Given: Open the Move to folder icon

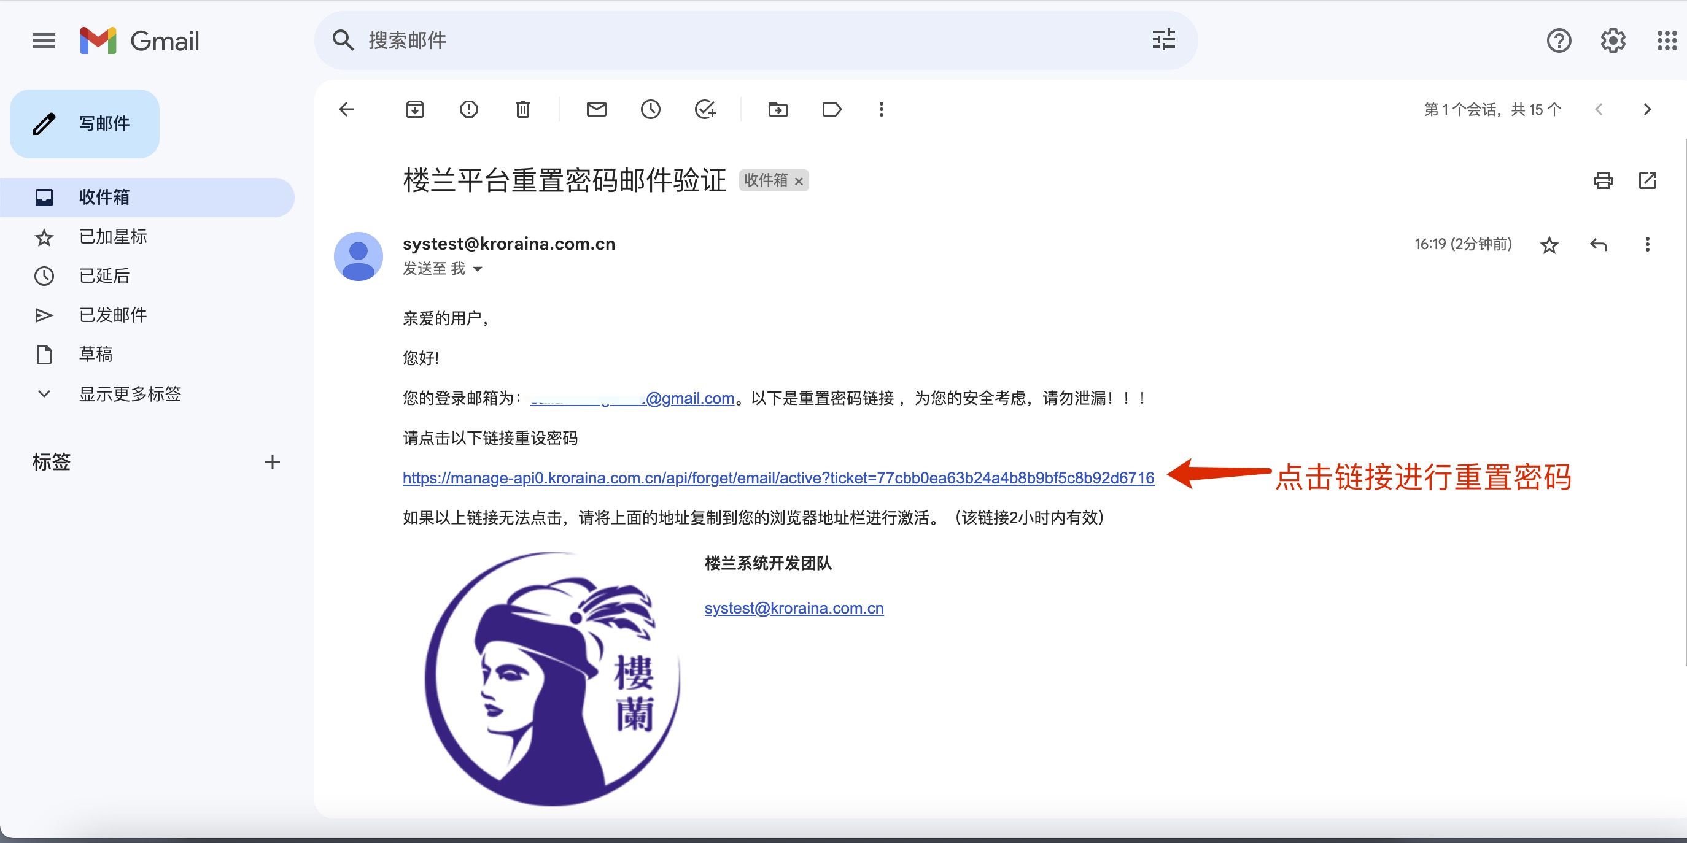Looking at the screenshot, I should (x=778, y=109).
